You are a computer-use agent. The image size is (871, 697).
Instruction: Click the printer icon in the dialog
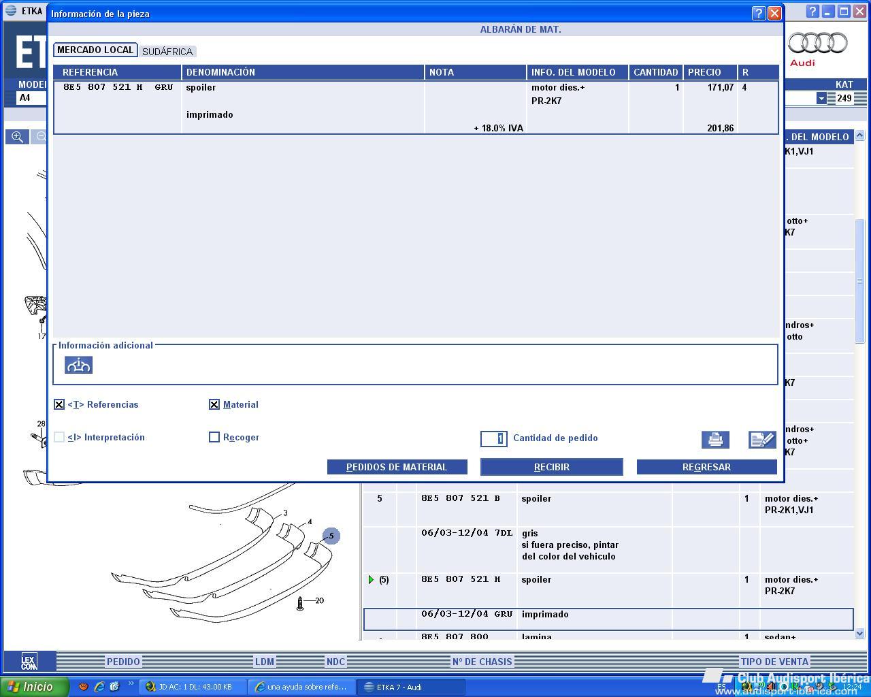(715, 440)
